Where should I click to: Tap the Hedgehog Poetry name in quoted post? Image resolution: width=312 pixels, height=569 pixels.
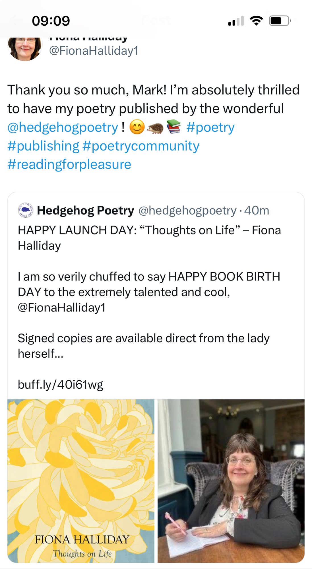[x=85, y=211]
